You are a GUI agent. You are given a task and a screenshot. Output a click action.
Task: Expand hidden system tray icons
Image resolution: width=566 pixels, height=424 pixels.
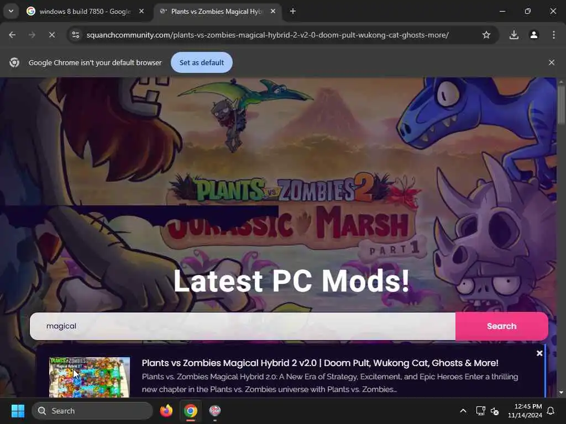click(463, 411)
